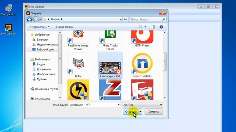Select the IZArc shortcut icon
236x132 pixels.
78,65
